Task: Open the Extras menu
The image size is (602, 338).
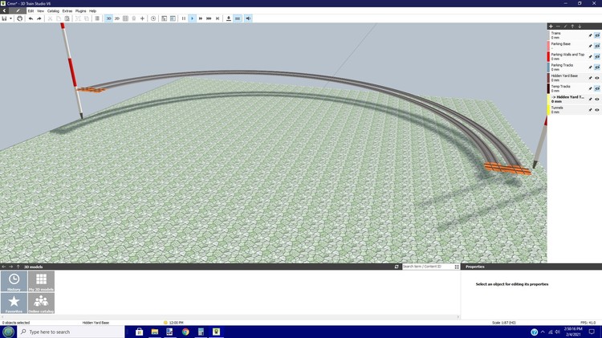Action: [x=67, y=11]
